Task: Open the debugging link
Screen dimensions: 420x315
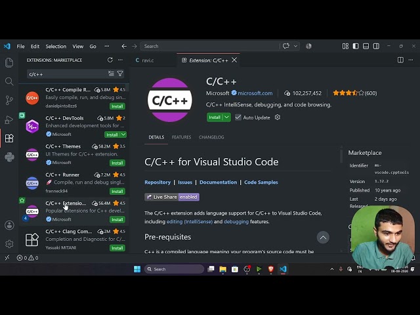Action: tap(236, 222)
